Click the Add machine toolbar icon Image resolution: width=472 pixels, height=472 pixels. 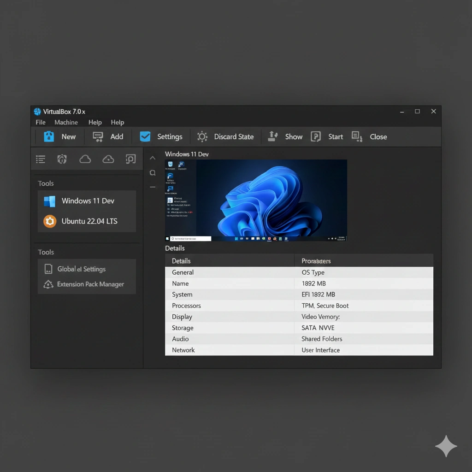(98, 136)
